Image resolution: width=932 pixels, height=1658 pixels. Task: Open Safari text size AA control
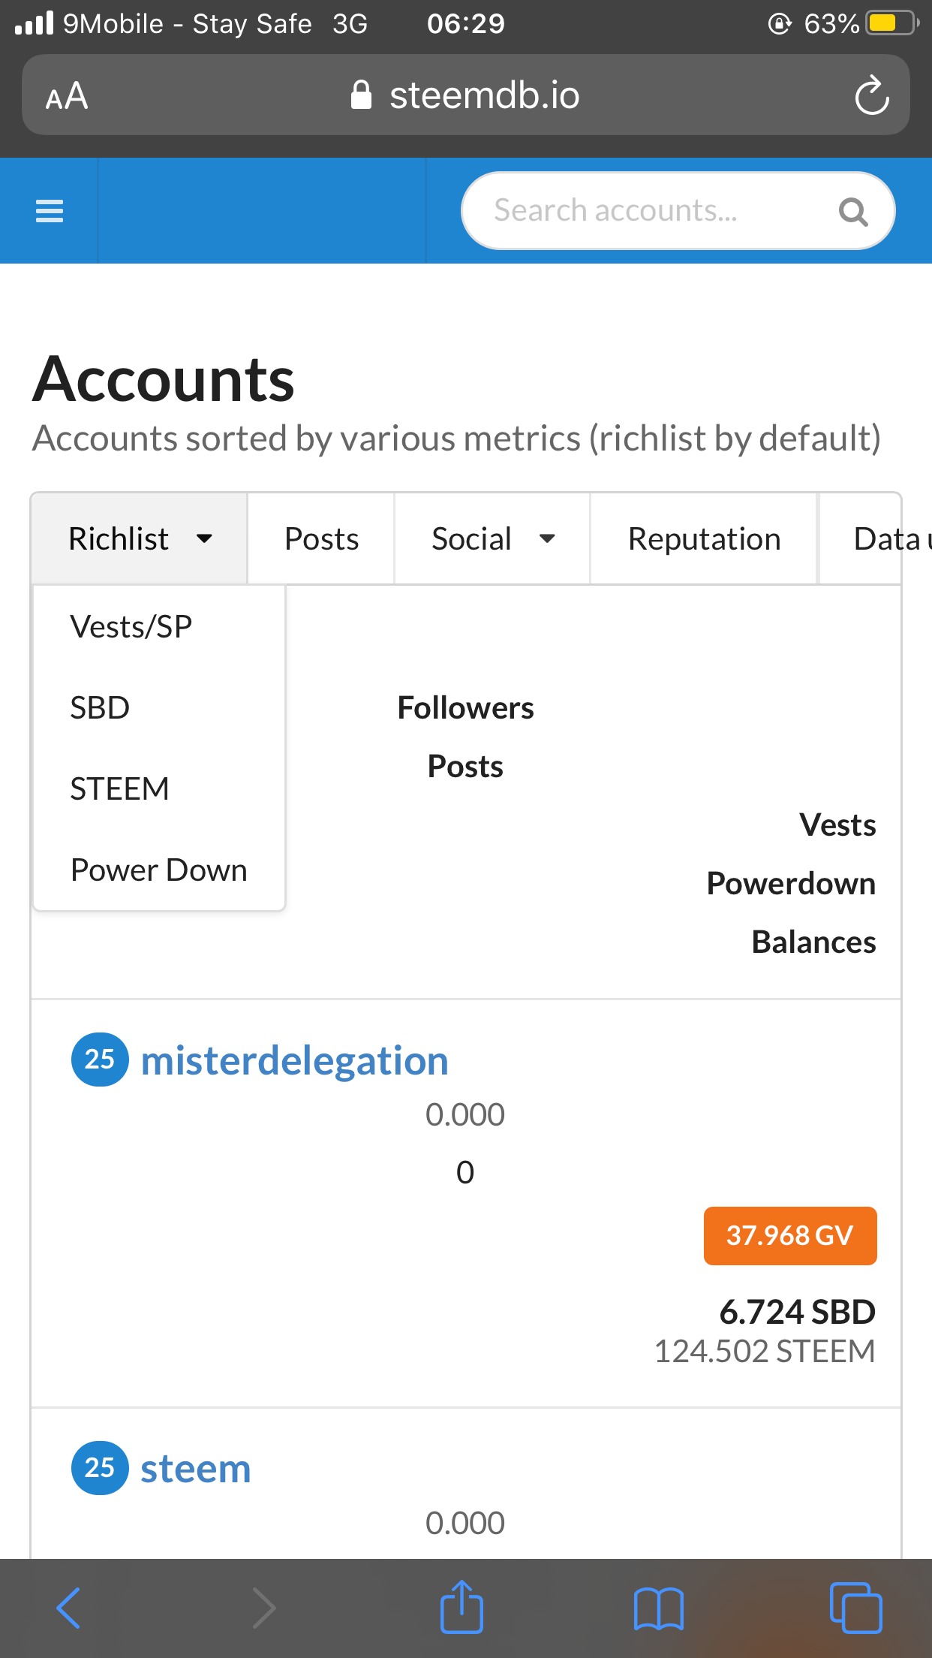pos(67,96)
